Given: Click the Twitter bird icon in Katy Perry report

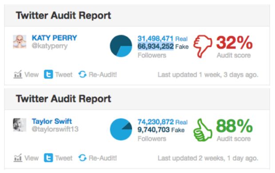Looking at the screenshot, I should click(x=48, y=75).
